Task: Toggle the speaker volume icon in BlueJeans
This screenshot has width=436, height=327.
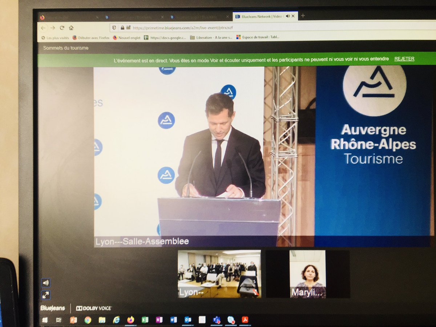Action: [46, 283]
